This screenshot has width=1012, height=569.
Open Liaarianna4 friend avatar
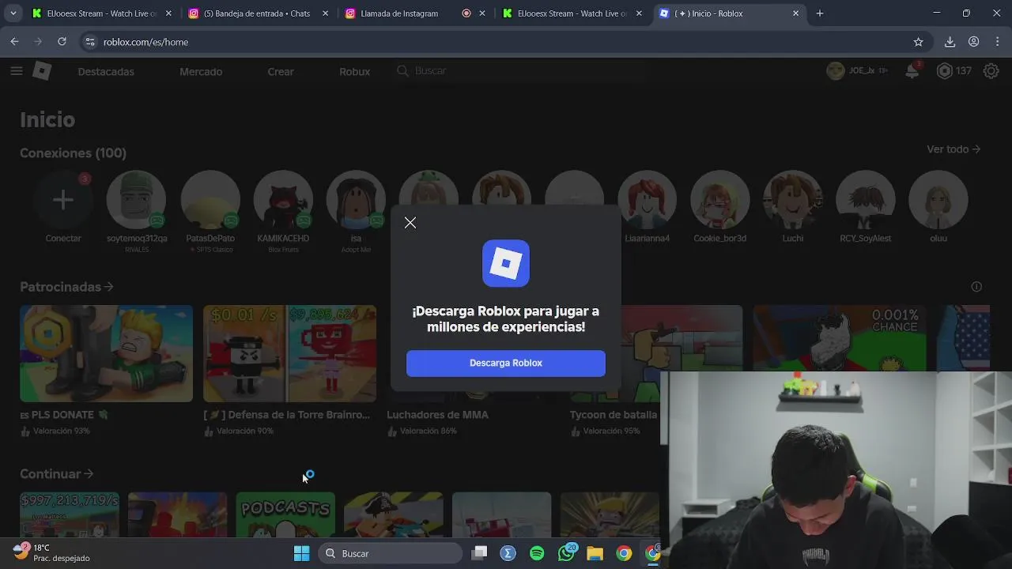click(x=647, y=200)
